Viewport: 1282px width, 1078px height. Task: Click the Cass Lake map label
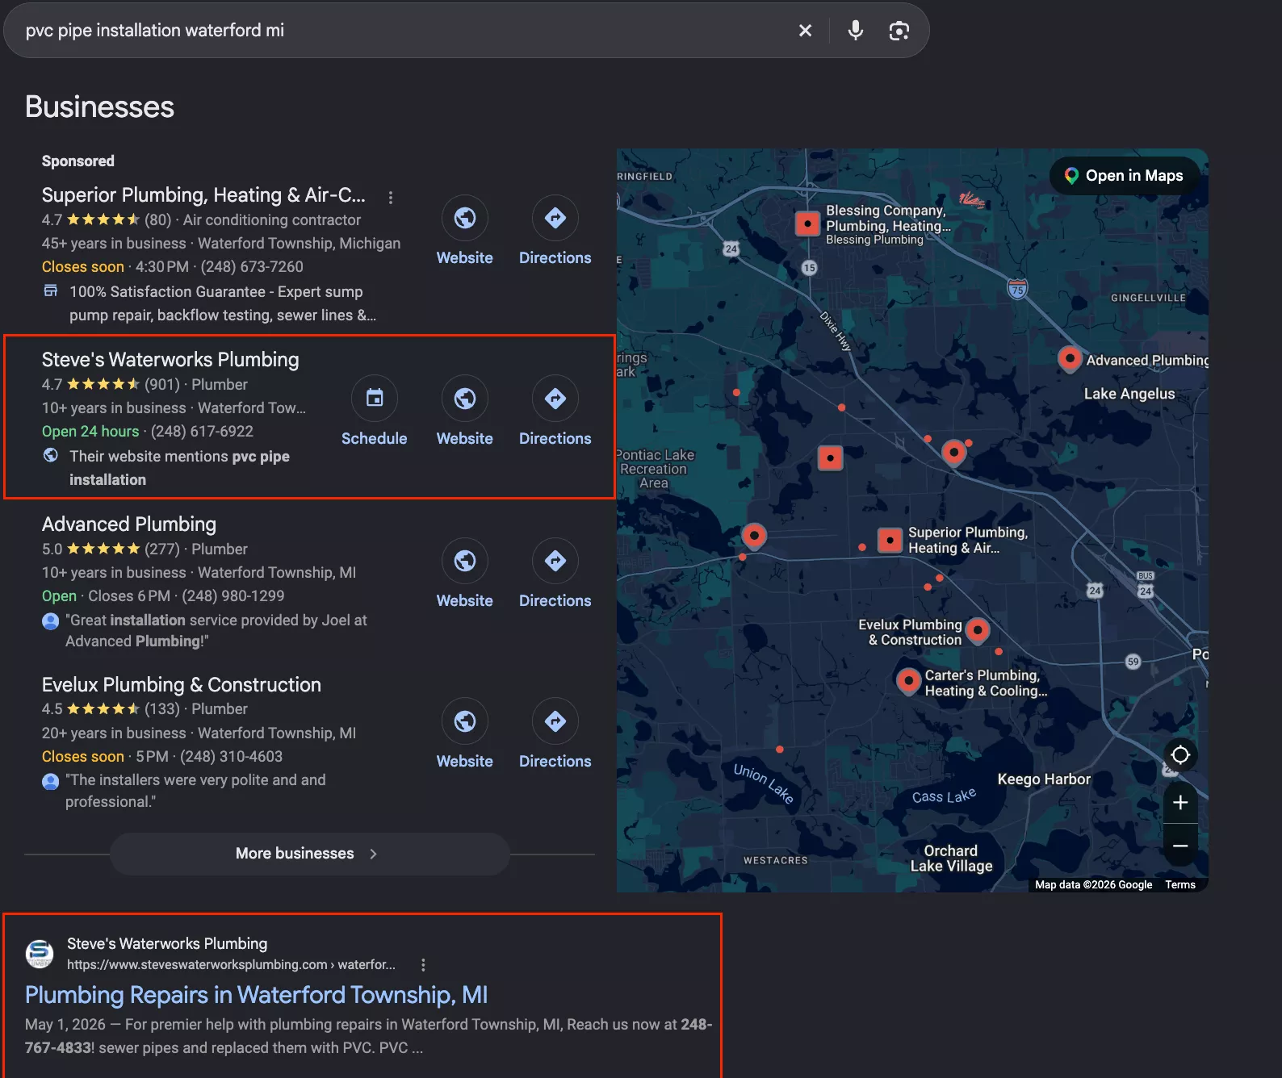point(944,796)
